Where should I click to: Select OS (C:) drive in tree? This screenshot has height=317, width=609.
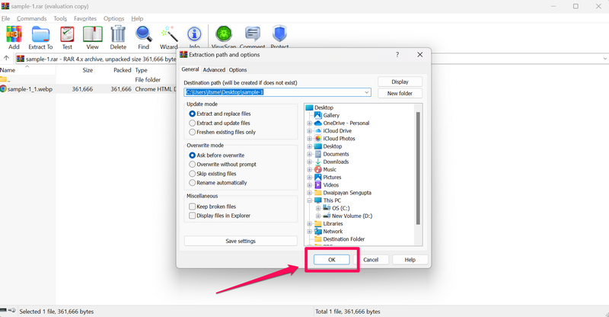(340, 208)
